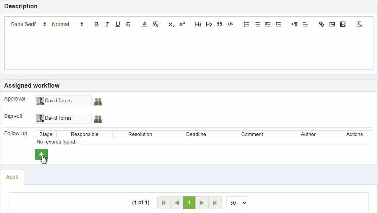Apply superscript formatting
This screenshot has width=378, height=213.
click(182, 24)
